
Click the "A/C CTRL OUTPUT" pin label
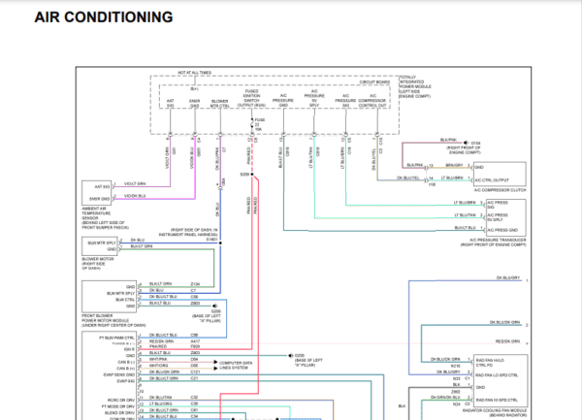click(x=492, y=180)
